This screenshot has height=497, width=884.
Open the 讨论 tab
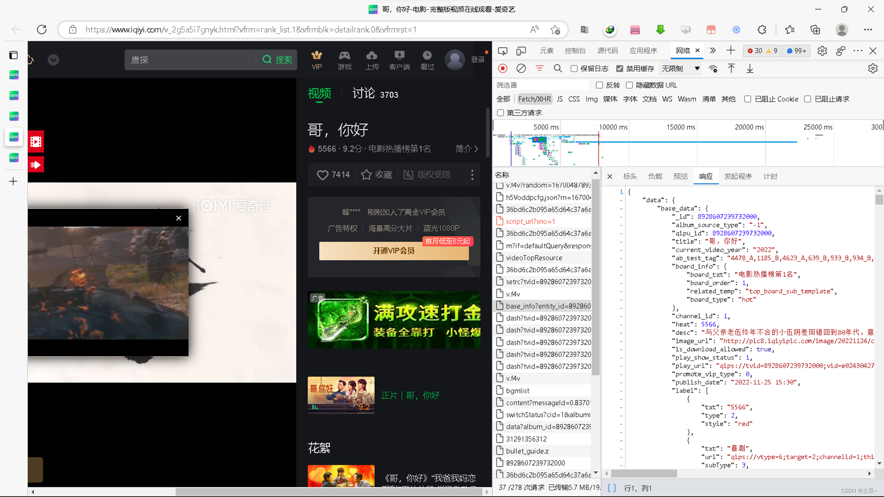[364, 94]
